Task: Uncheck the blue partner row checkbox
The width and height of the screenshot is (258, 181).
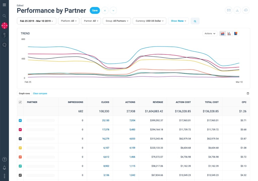Action: [x=20, y=120]
